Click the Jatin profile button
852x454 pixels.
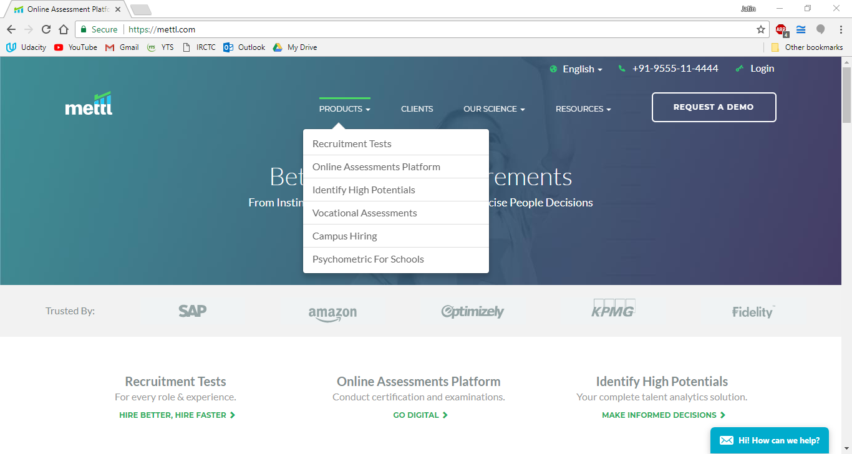click(748, 9)
